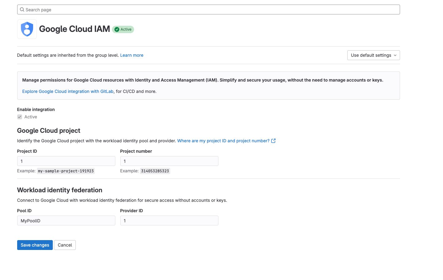
Task: Select the Project number input field
Action: pos(169,161)
